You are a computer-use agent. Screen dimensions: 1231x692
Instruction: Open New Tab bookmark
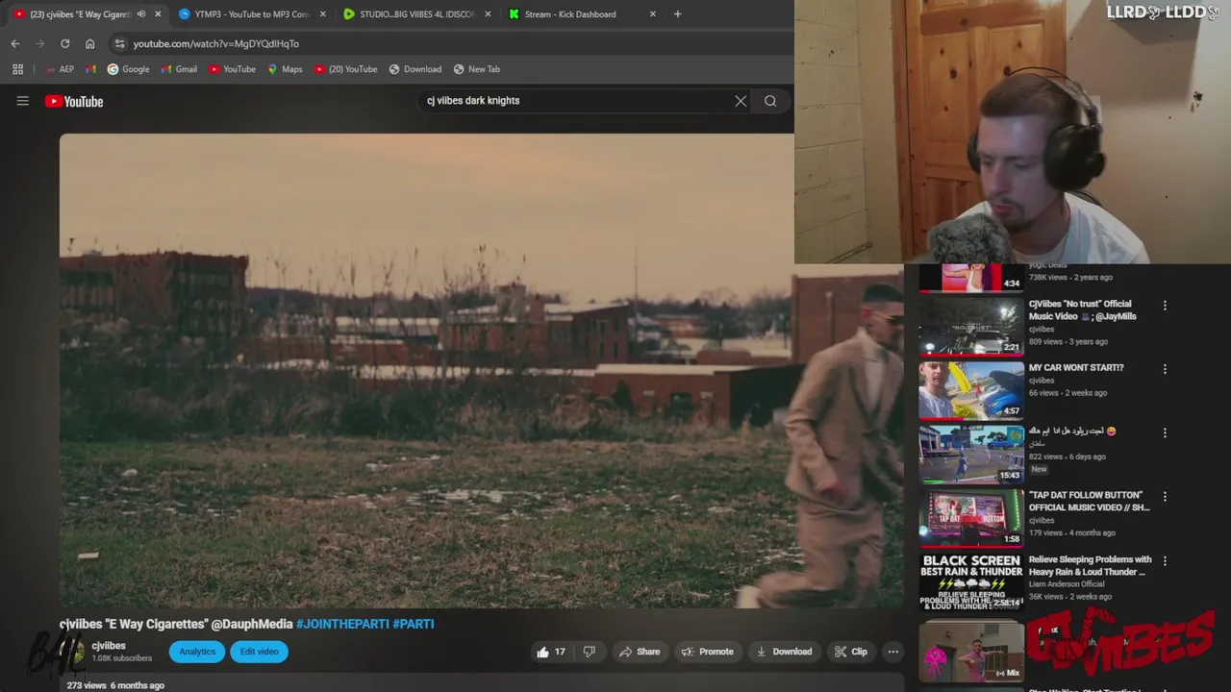click(x=477, y=69)
